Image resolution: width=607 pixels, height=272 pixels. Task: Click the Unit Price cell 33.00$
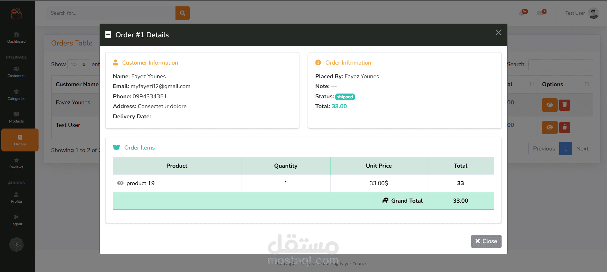point(379,183)
